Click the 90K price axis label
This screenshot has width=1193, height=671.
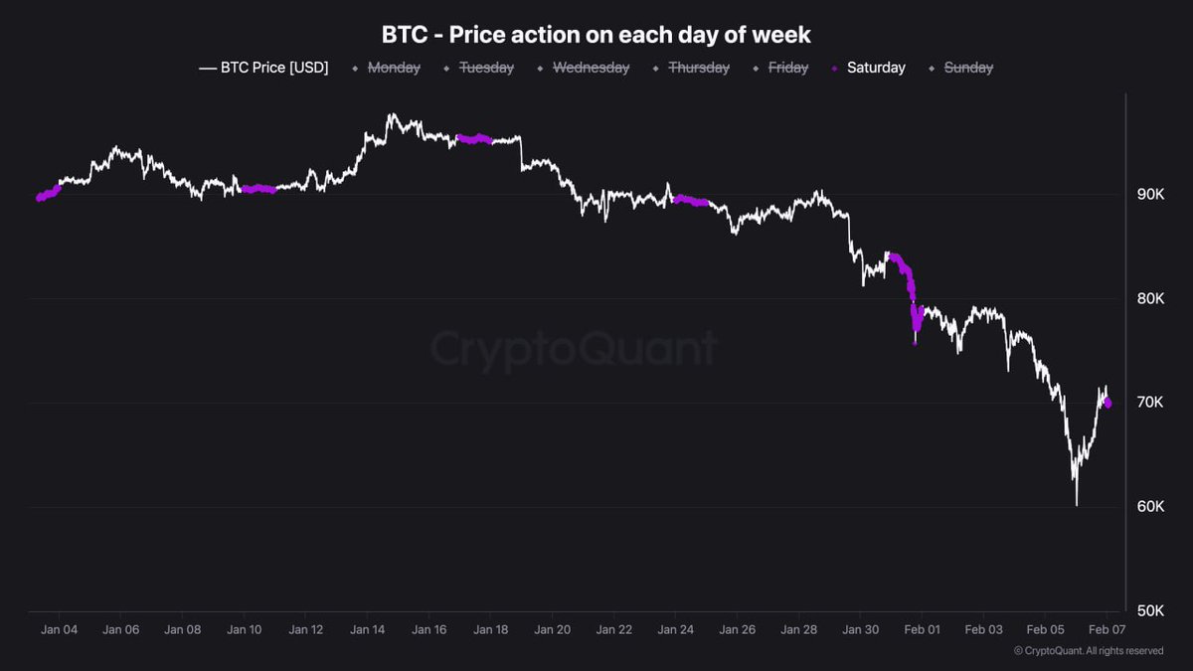(x=1151, y=194)
